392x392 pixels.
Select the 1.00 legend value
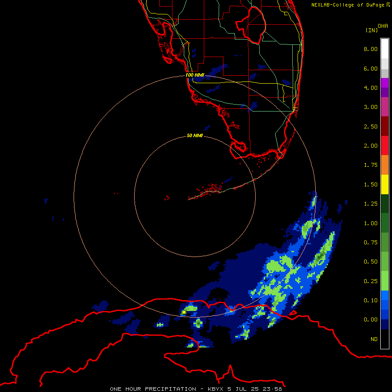(x=371, y=223)
